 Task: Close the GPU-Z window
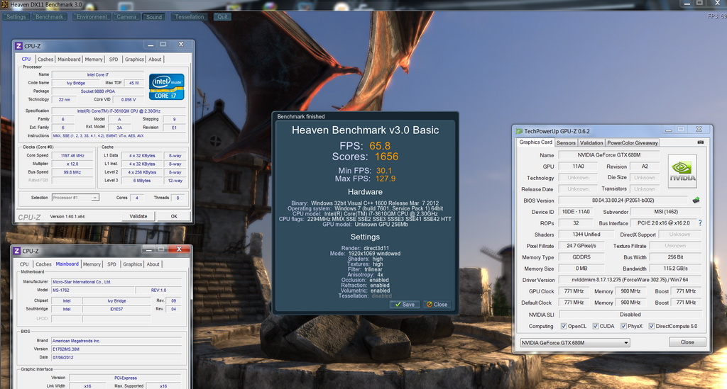coord(699,130)
